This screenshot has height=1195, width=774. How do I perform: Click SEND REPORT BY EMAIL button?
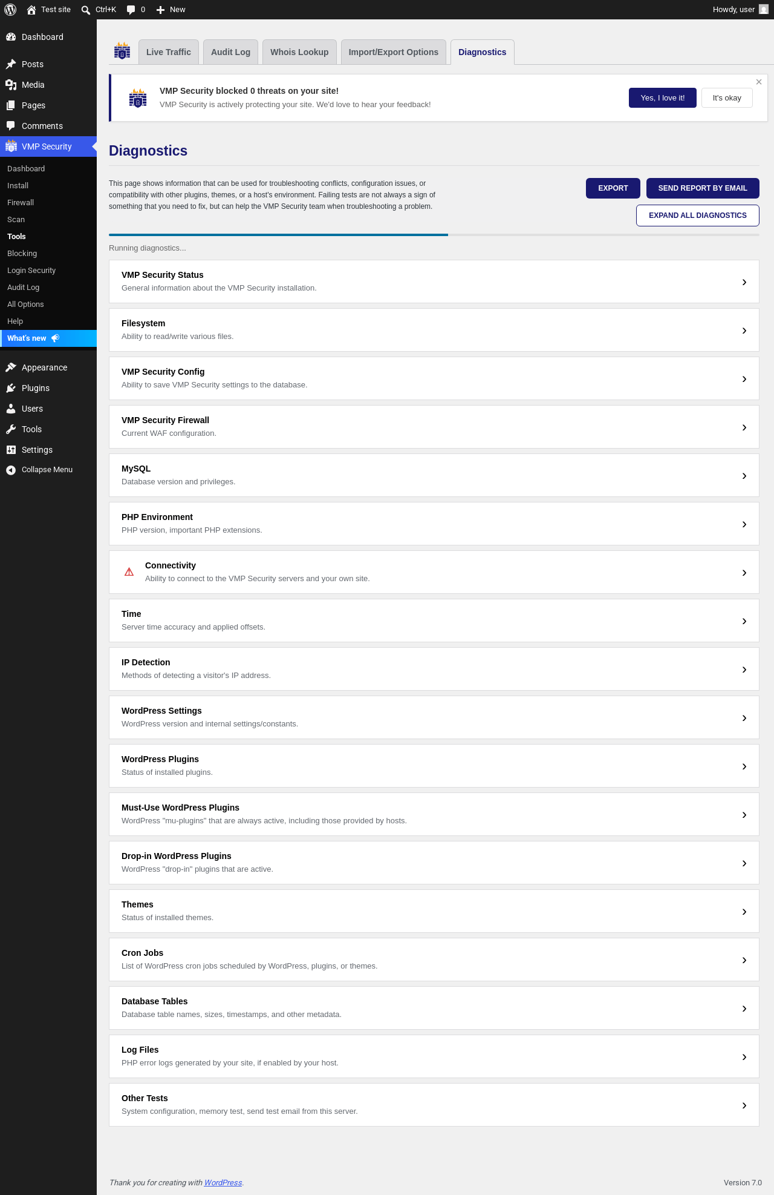coord(703,188)
